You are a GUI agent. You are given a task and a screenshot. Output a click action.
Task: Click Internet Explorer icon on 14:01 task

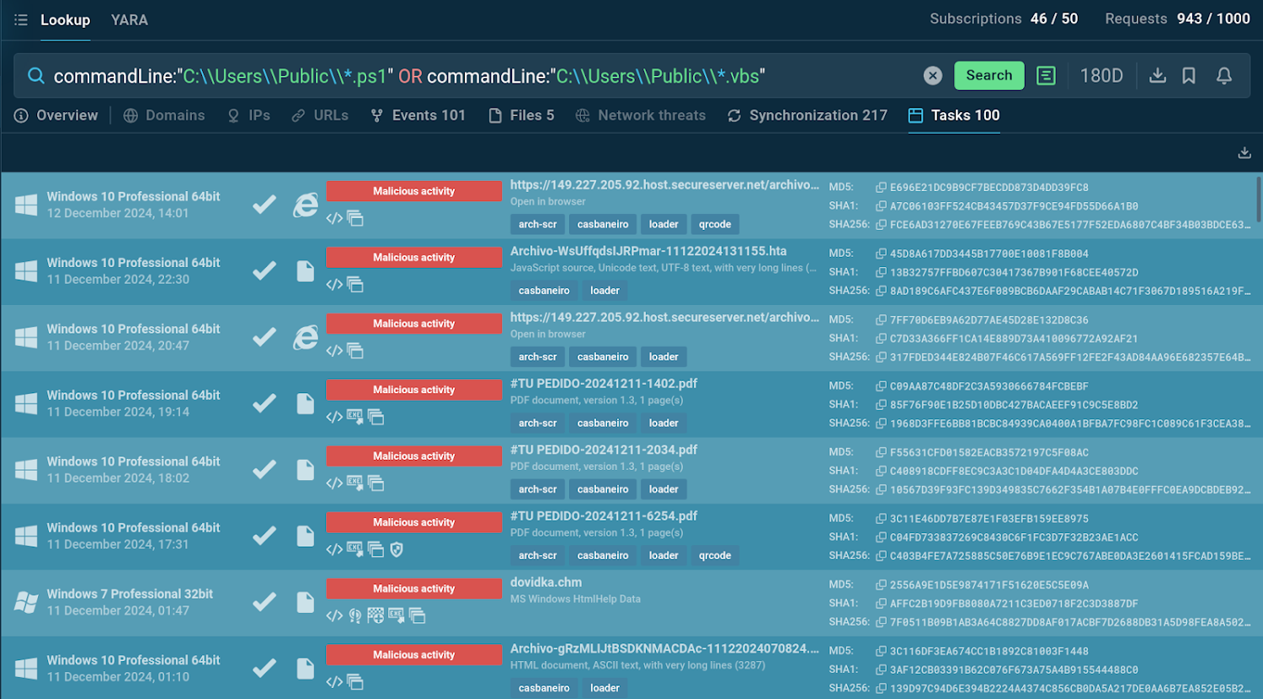pyautogui.click(x=305, y=205)
